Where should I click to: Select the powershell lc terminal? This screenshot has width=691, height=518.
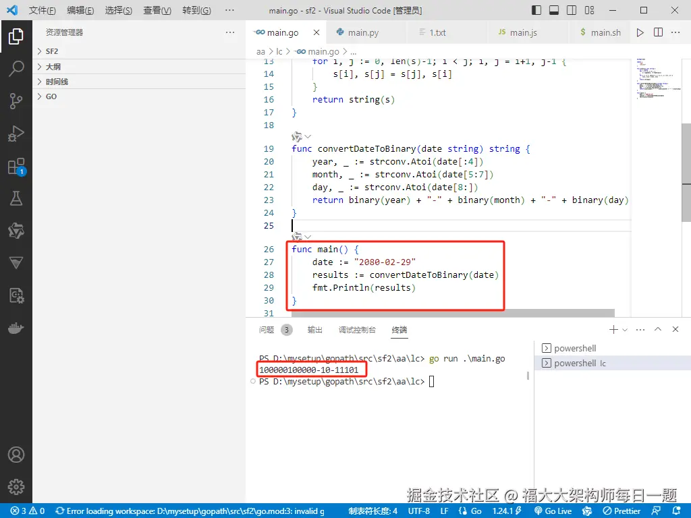613,364
